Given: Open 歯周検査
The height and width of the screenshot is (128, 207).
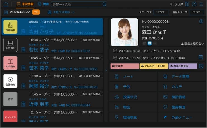Looking at the screenshot, I should click(182, 107).
